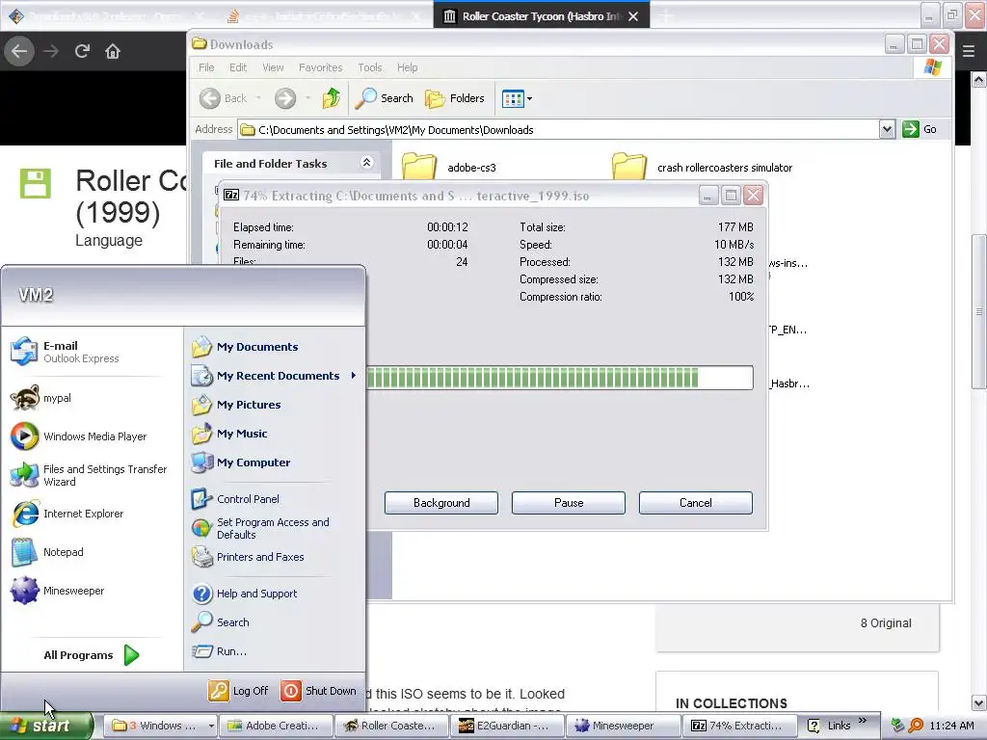Switch to 74% Extracti... taskbar button
The width and height of the screenshot is (987, 740).
(738, 726)
